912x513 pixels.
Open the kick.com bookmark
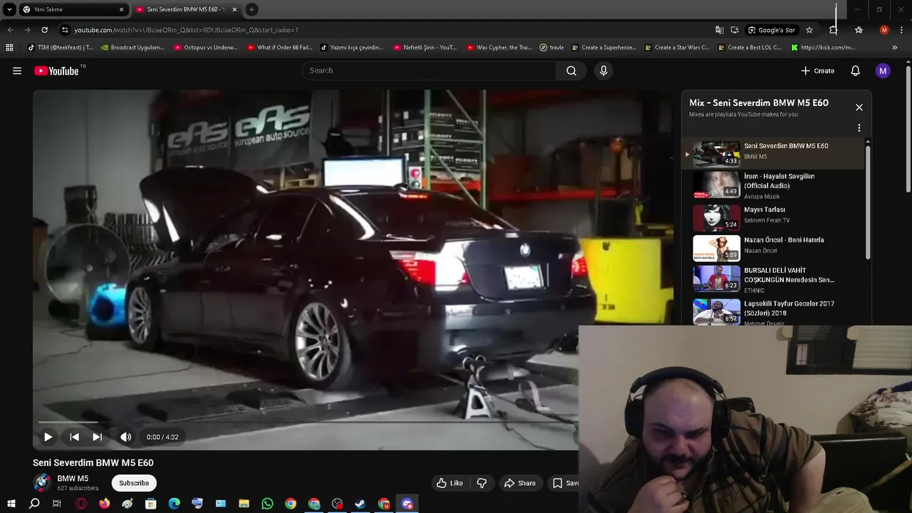823,48
